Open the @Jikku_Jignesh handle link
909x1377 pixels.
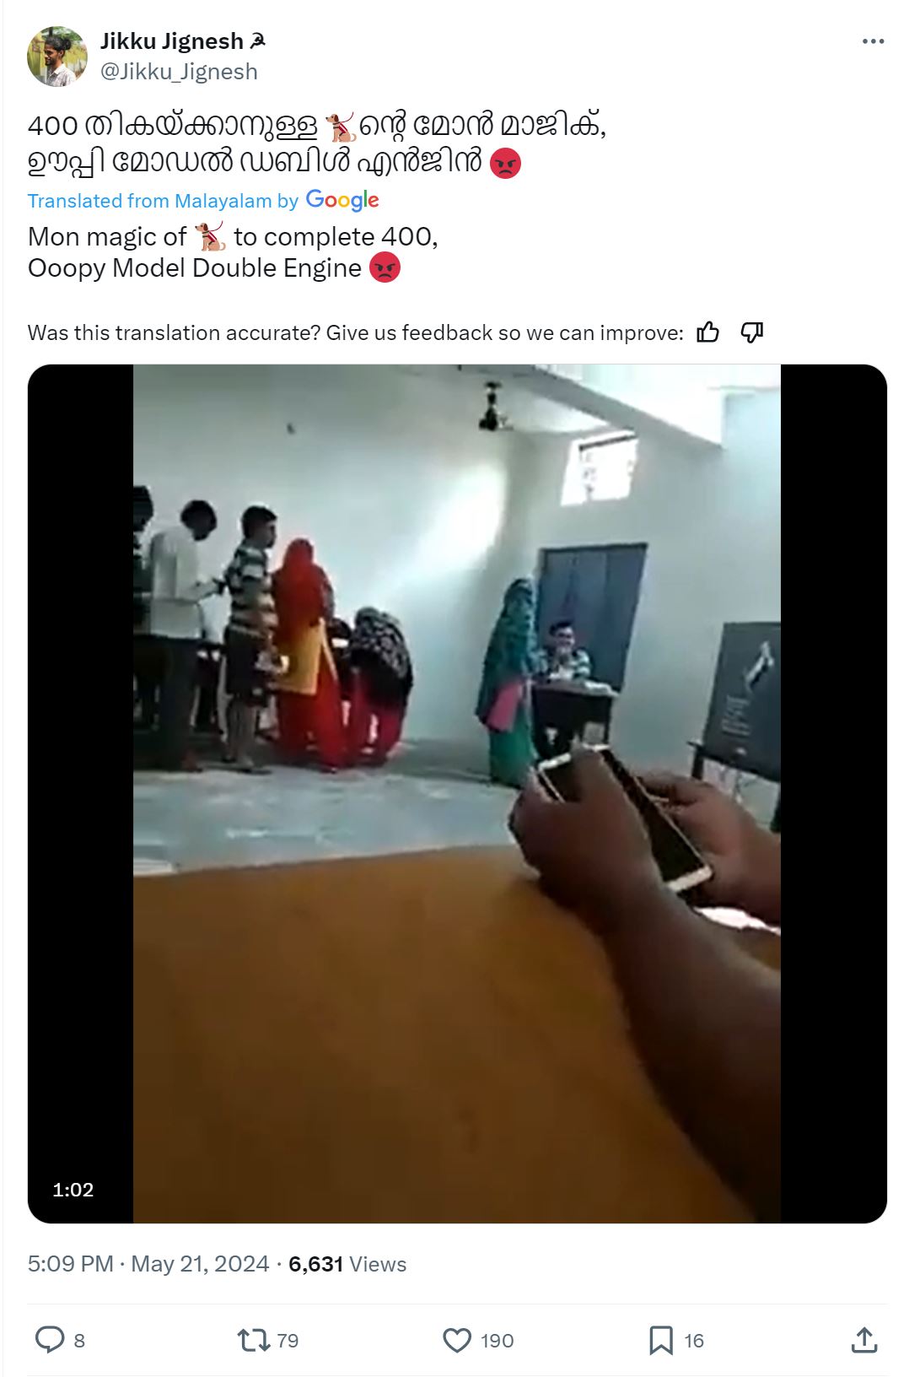(179, 72)
